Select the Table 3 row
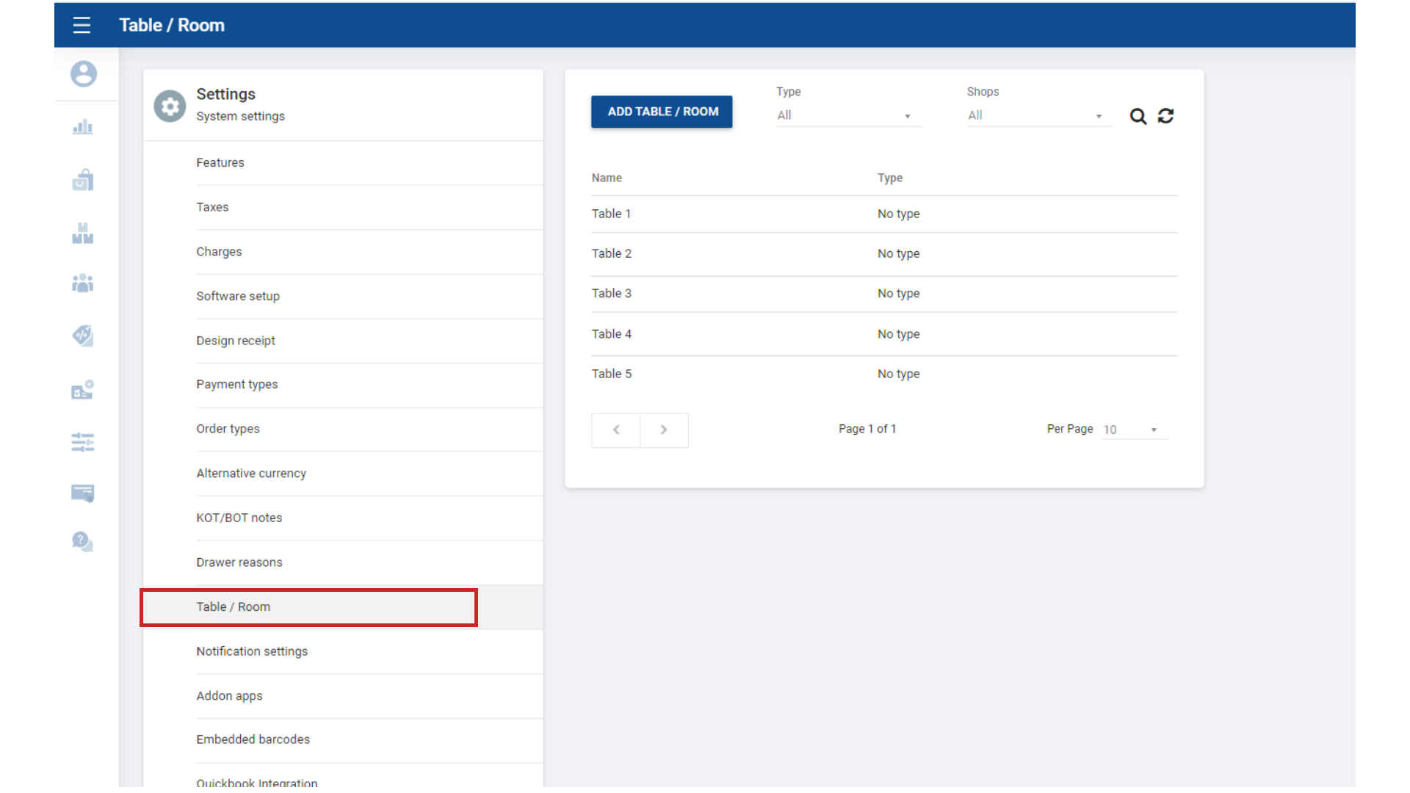 [883, 294]
